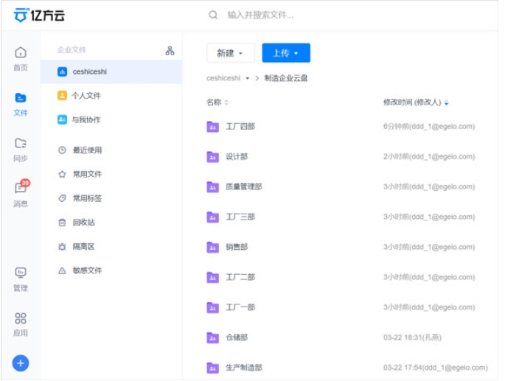
Task: Open the 销售部 folder name
Action: pos(237,247)
